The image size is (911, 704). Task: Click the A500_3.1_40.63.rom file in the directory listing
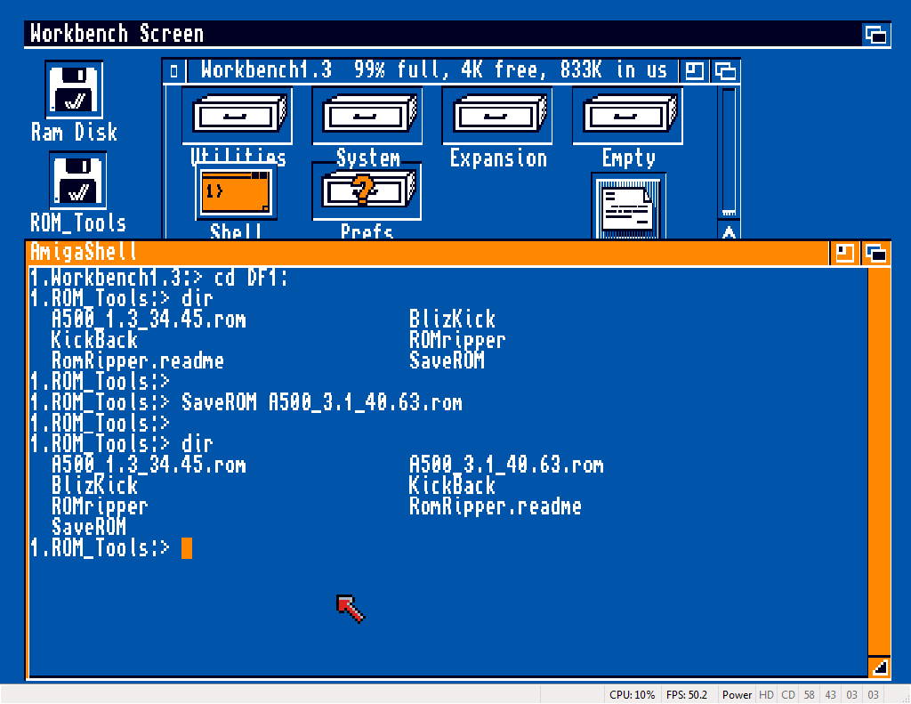point(506,465)
